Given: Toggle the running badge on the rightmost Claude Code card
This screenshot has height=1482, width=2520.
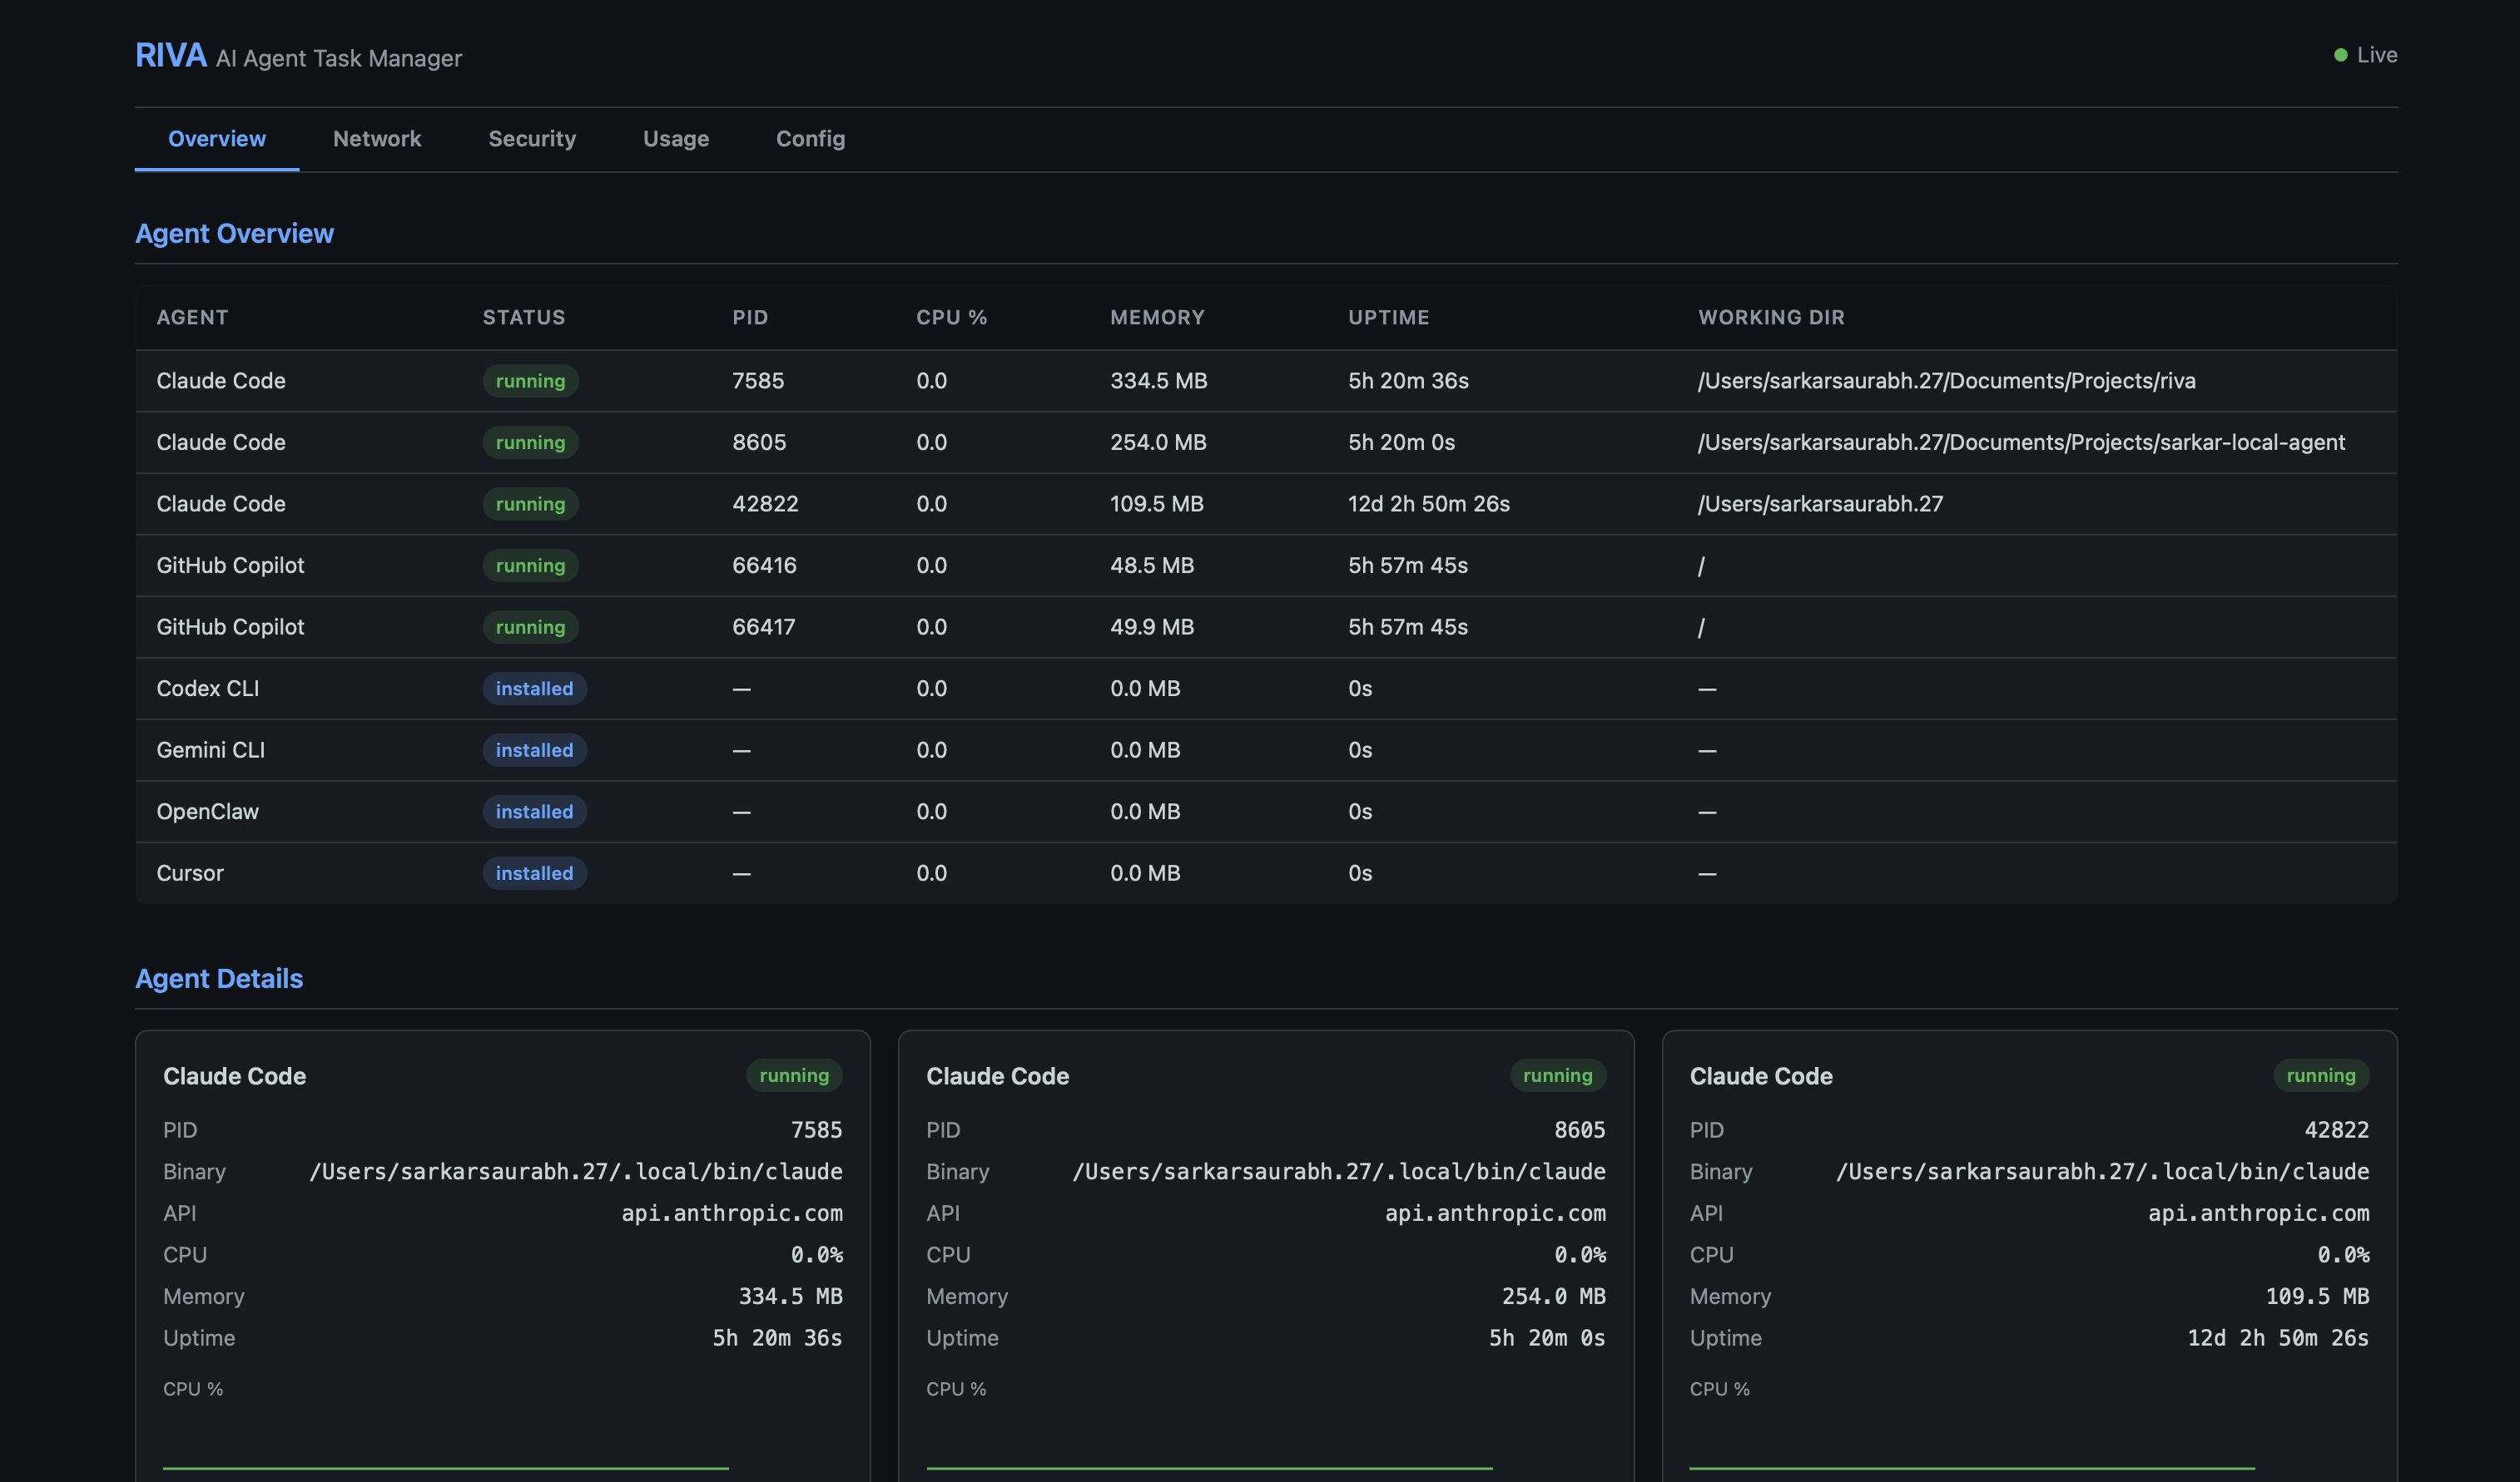Looking at the screenshot, I should pyautogui.click(x=2321, y=1075).
